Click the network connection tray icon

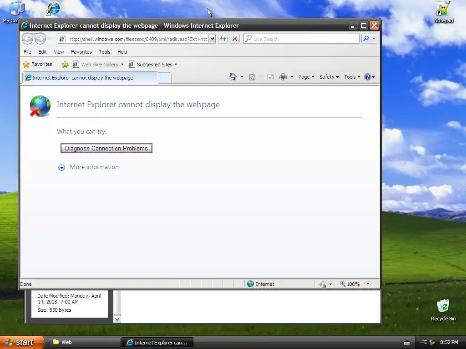[x=424, y=342]
